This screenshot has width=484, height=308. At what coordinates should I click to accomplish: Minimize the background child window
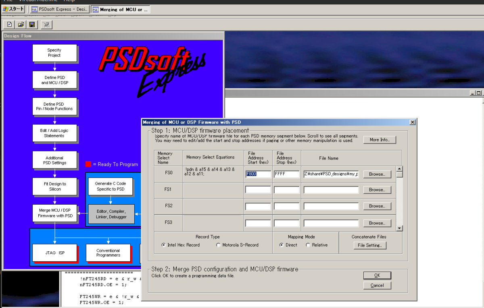(x=472, y=93)
